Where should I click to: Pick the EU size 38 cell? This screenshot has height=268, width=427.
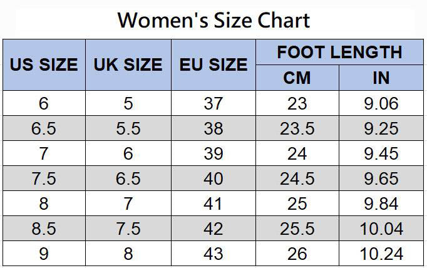coord(213,128)
